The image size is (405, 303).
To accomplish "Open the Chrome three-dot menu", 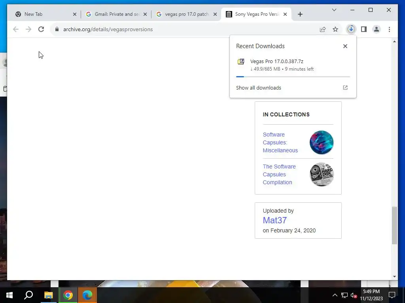I will pos(389,29).
